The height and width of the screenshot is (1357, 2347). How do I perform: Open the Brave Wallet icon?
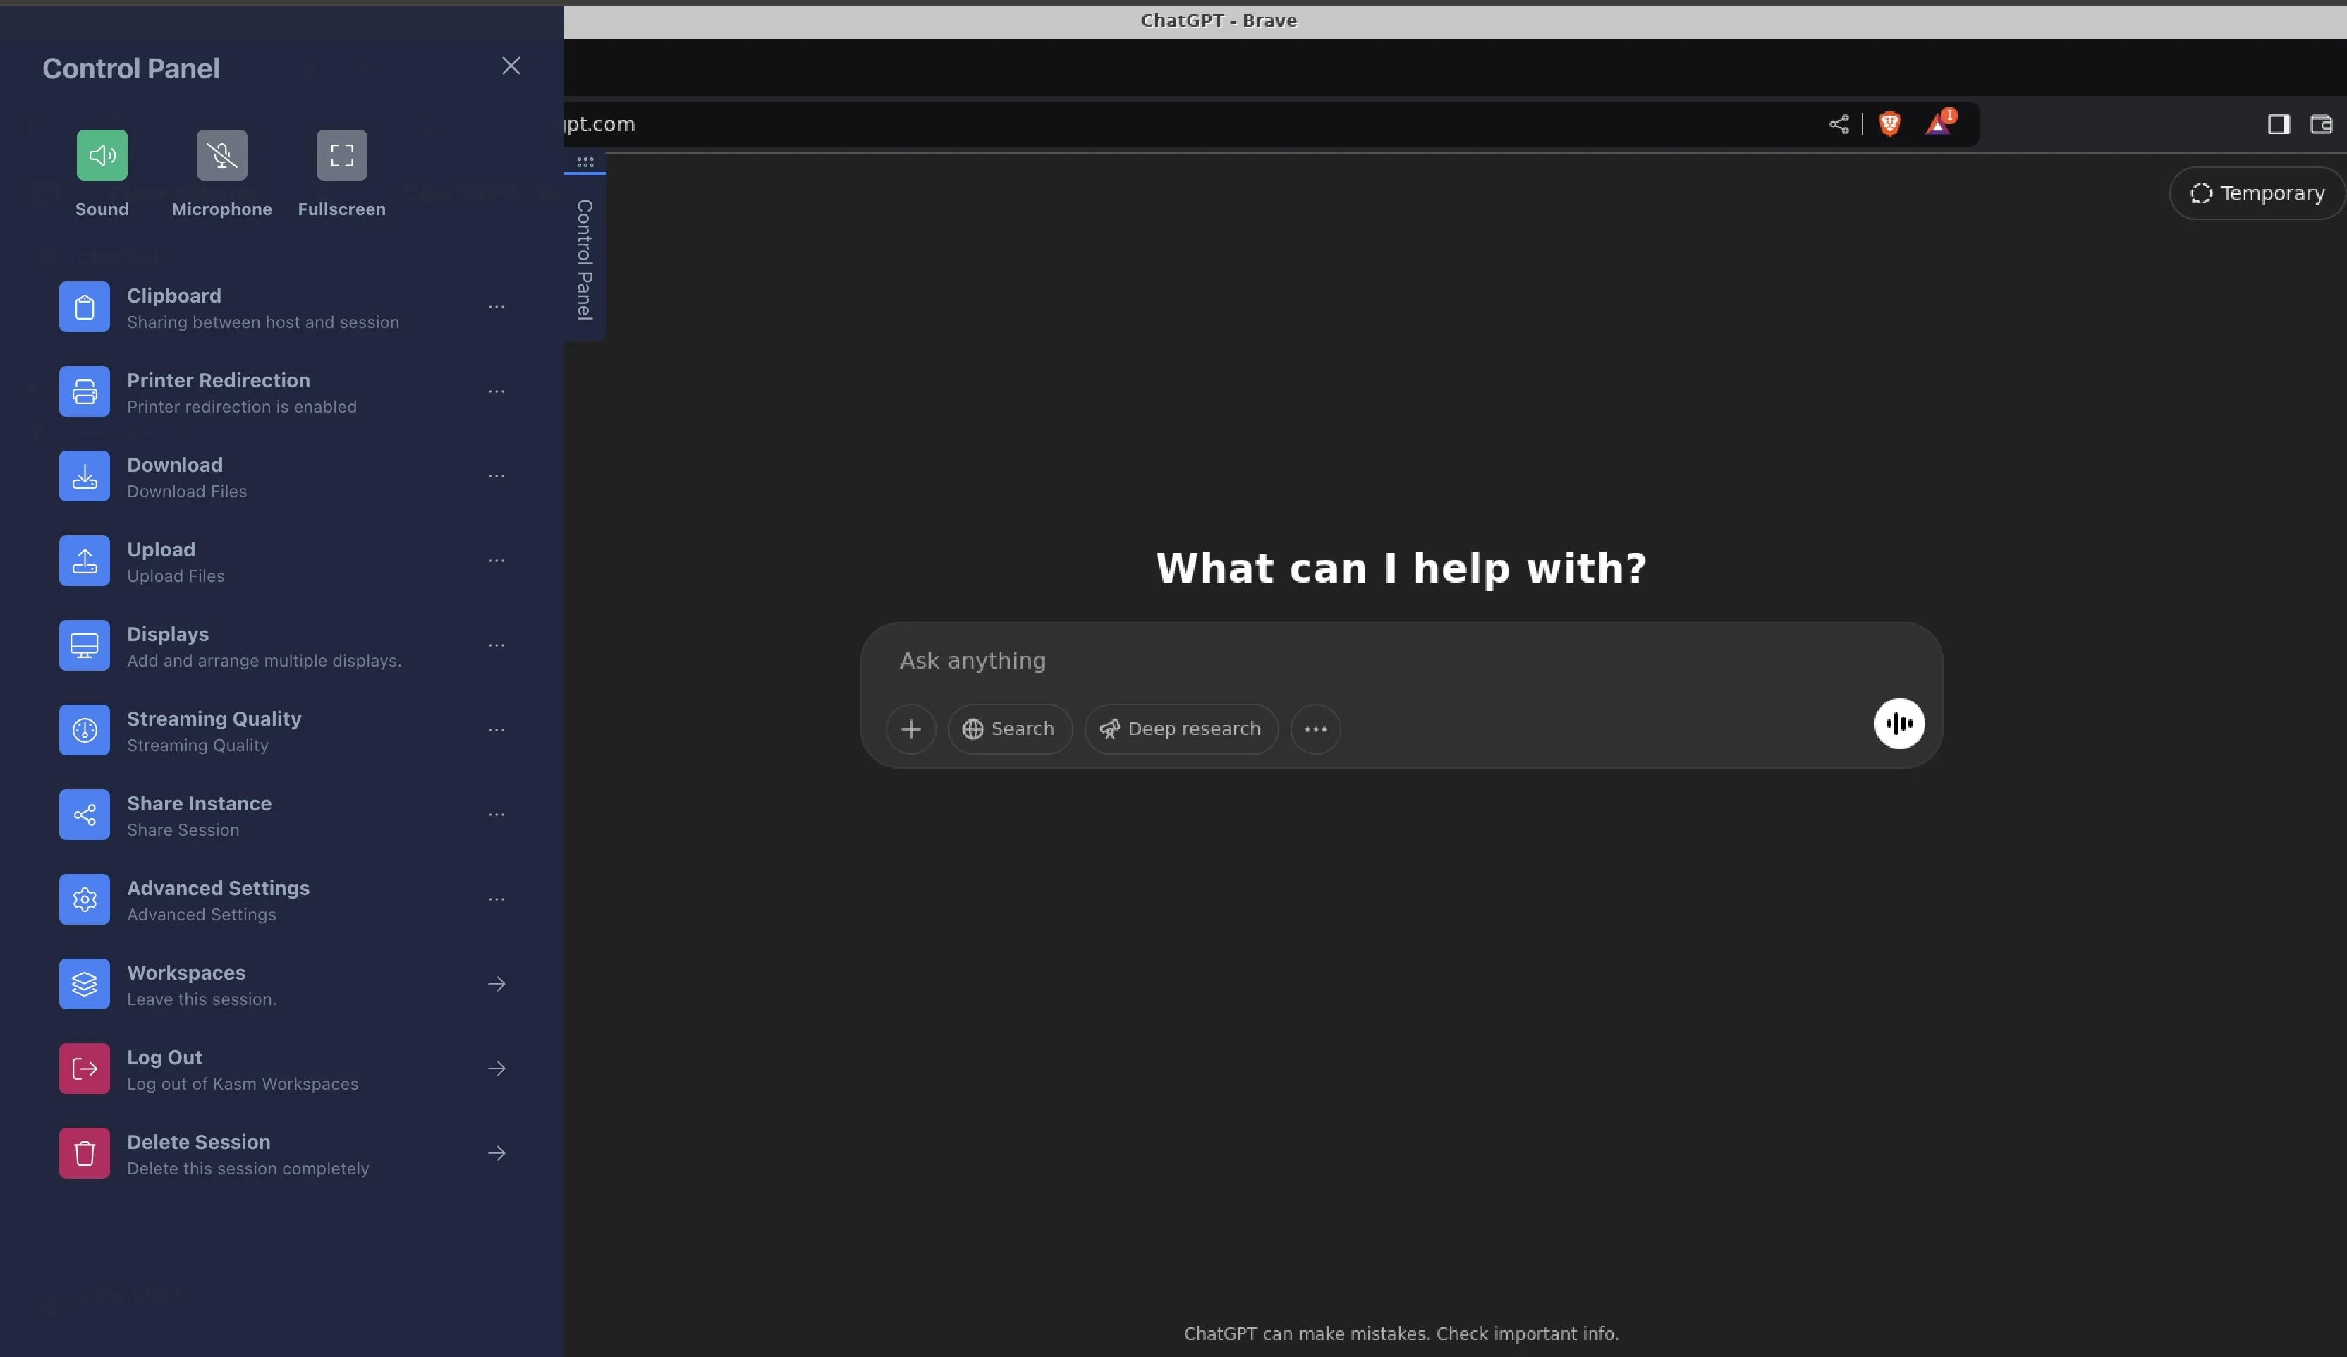click(2321, 124)
